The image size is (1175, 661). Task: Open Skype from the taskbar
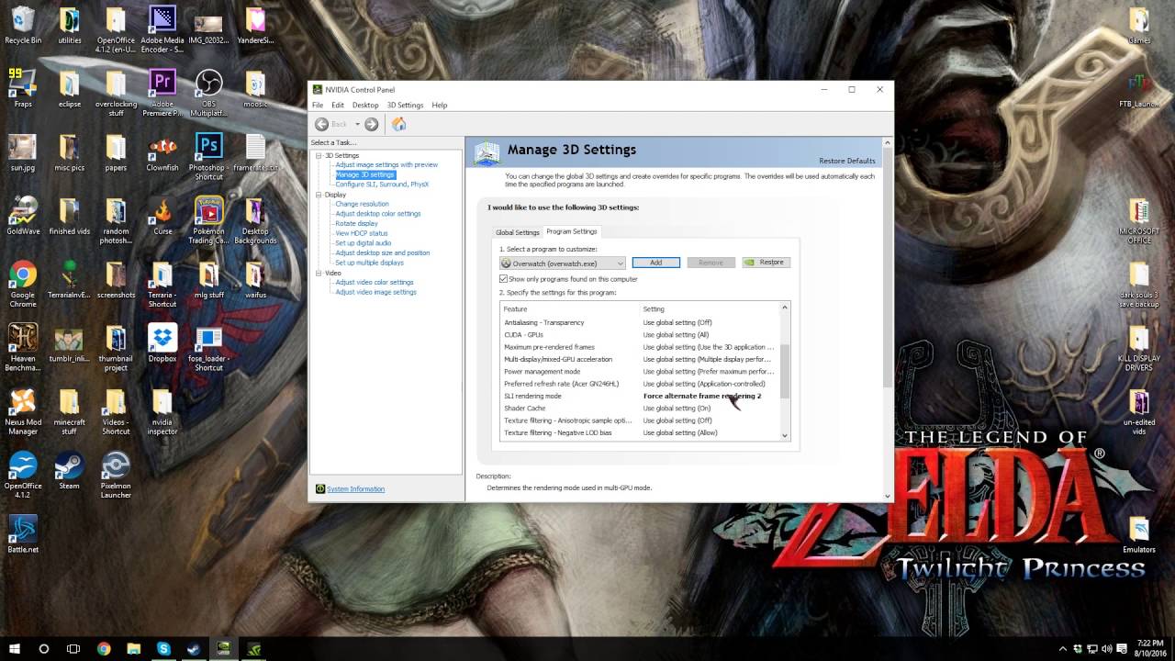point(163,648)
